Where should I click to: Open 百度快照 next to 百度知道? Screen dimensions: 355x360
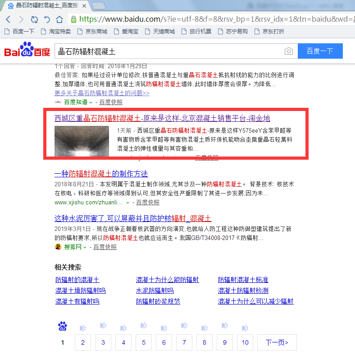pos(111,102)
